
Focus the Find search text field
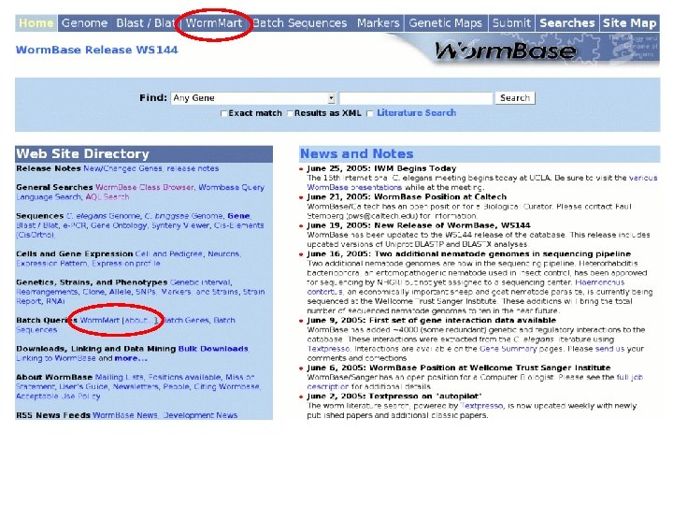(415, 98)
